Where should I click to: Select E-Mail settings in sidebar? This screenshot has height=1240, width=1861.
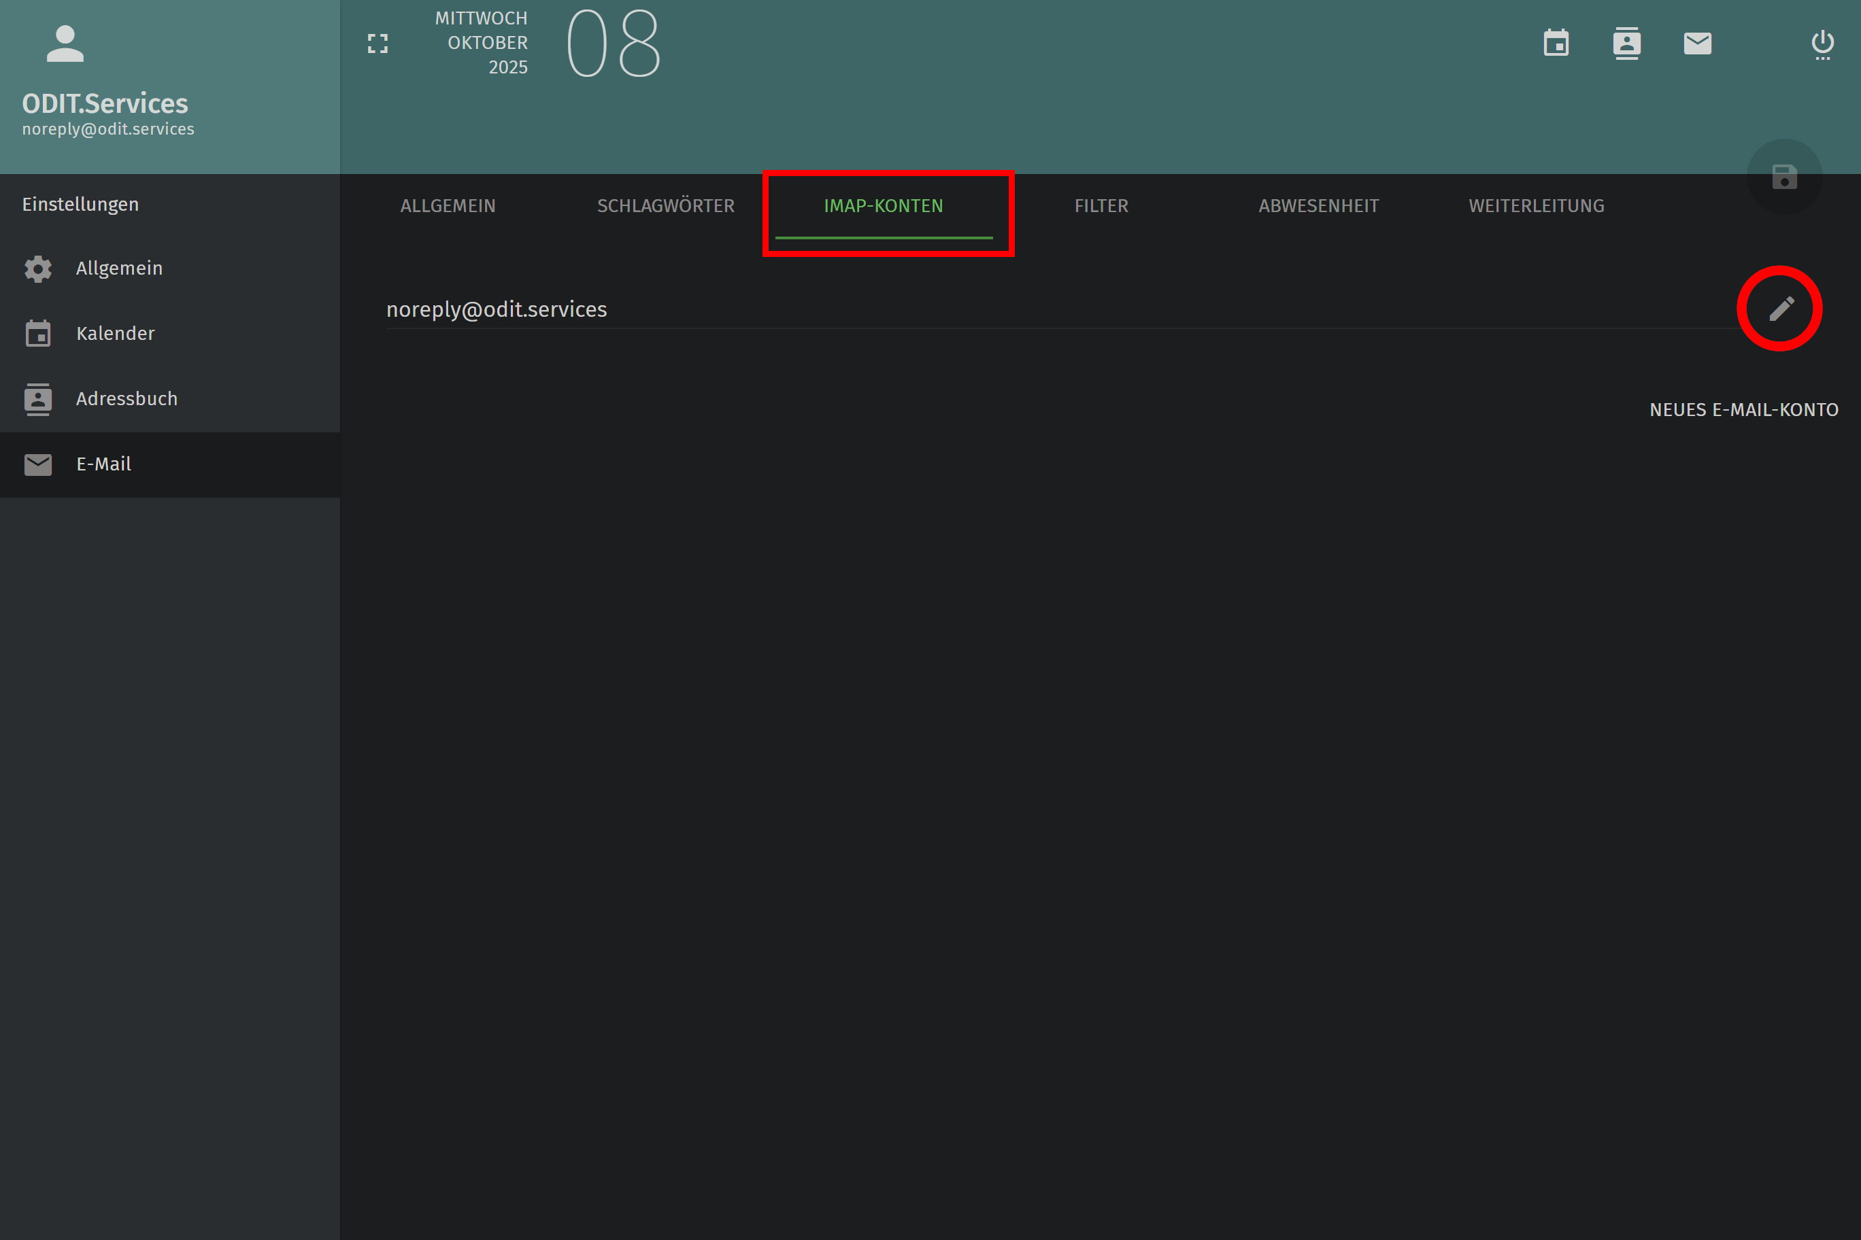click(x=103, y=464)
